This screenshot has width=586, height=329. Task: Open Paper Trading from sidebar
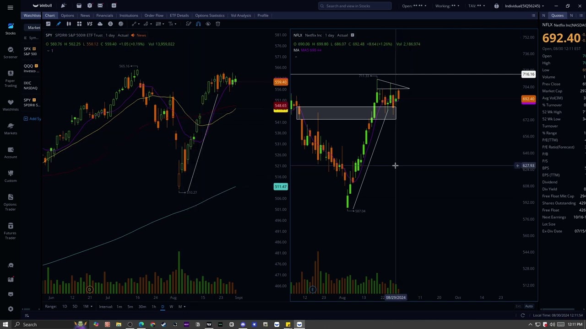[x=10, y=78]
